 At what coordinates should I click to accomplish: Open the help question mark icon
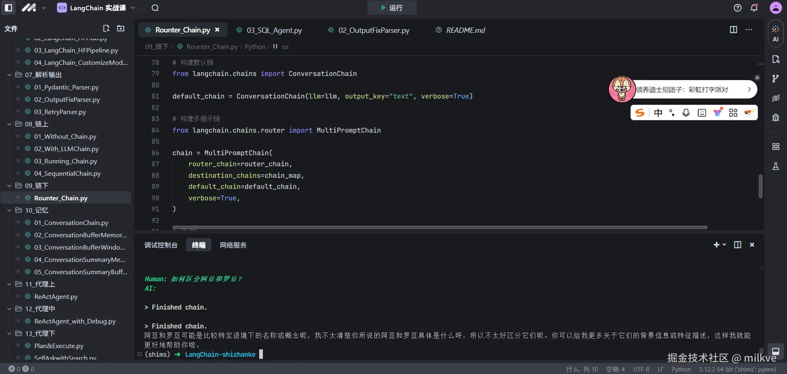pyautogui.click(x=738, y=8)
